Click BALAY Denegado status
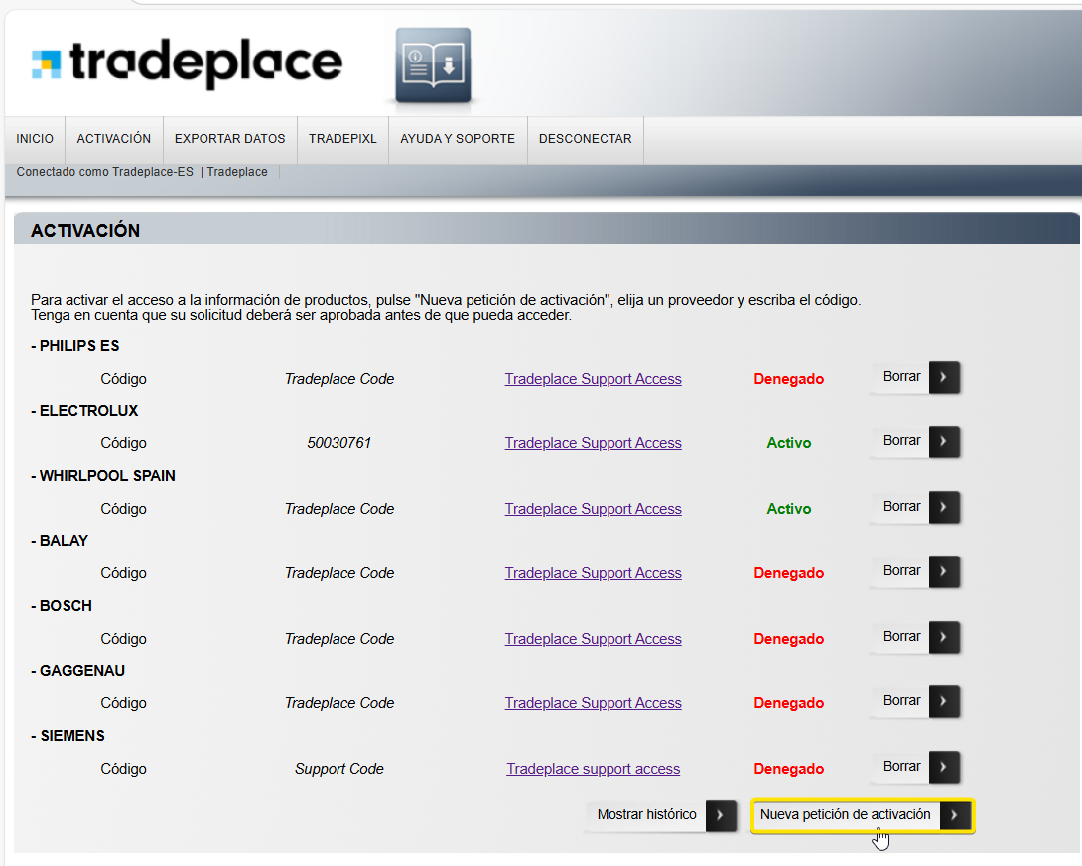This screenshot has height=866, width=1082. point(789,573)
